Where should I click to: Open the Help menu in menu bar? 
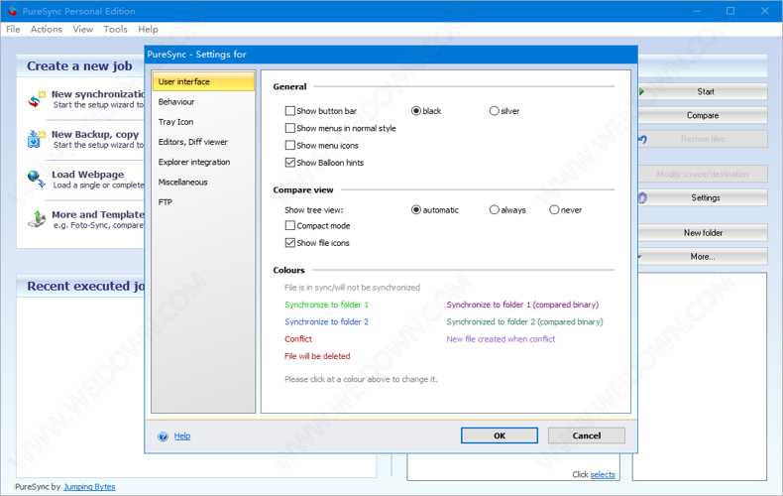coord(148,29)
